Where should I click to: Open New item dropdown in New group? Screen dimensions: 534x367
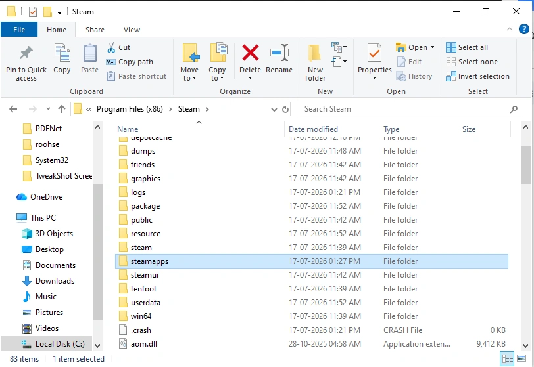339,47
